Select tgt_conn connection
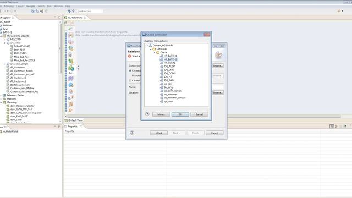The width and height of the screenshot is (352, 198). [168, 101]
